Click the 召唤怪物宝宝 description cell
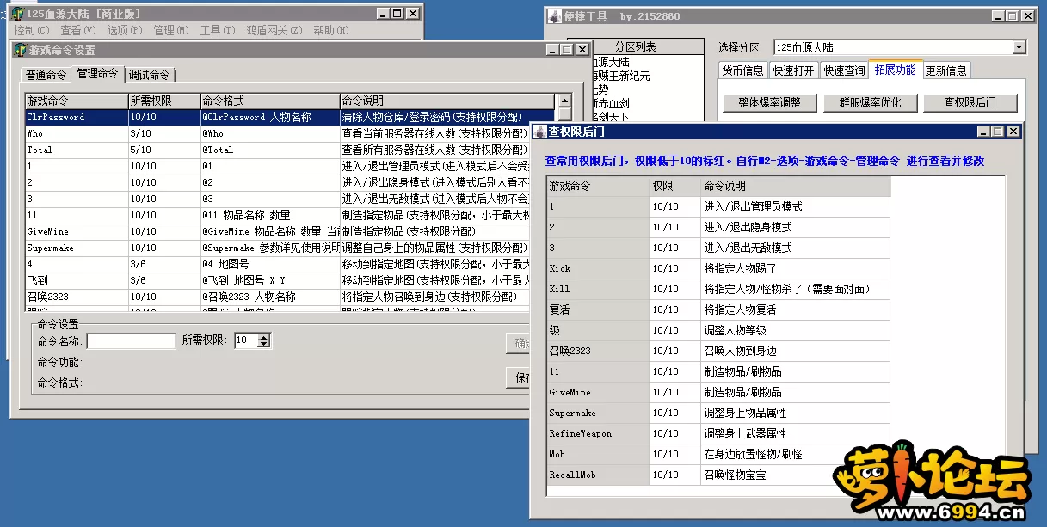This screenshot has height=527, width=1047. click(x=795, y=475)
